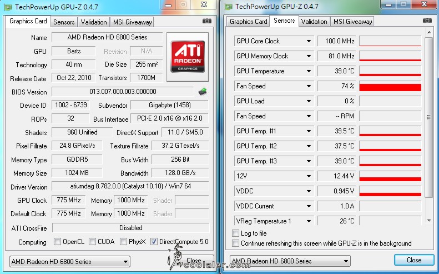The height and width of the screenshot is (274, 439).
Task: Open GPU Temp. #2 sensor dropdown
Action: [309, 146]
